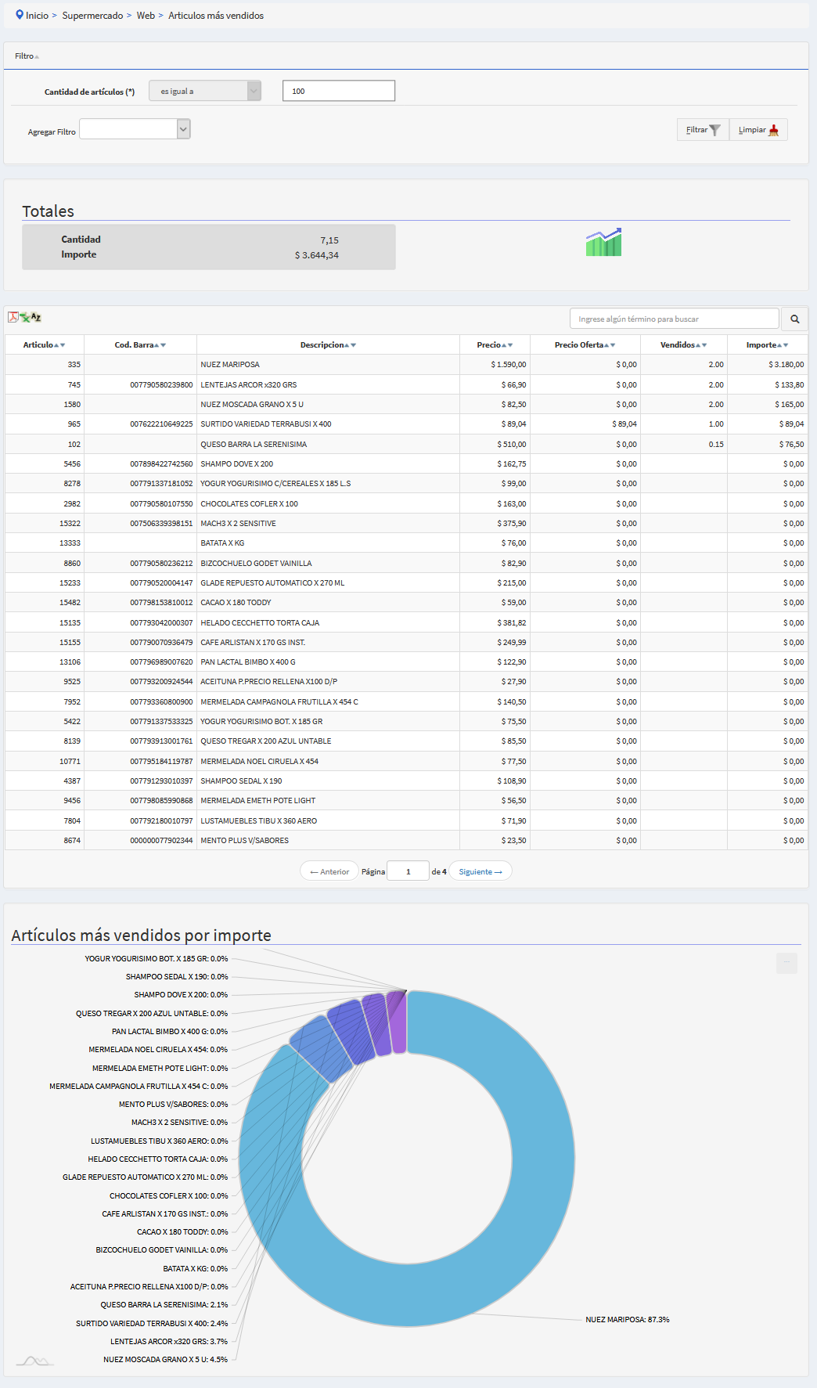Image resolution: width=817 pixels, height=1388 pixels.
Task: Go to next page with Siguiente
Action: [x=480, y=871]
